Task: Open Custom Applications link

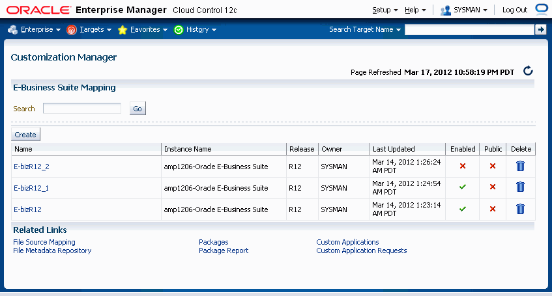Action: 347,242
